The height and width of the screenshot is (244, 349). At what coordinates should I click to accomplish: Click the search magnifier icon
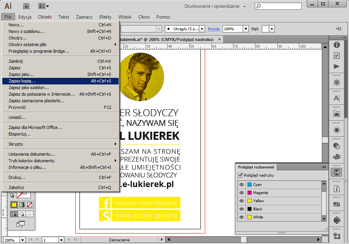click(258, 6)
